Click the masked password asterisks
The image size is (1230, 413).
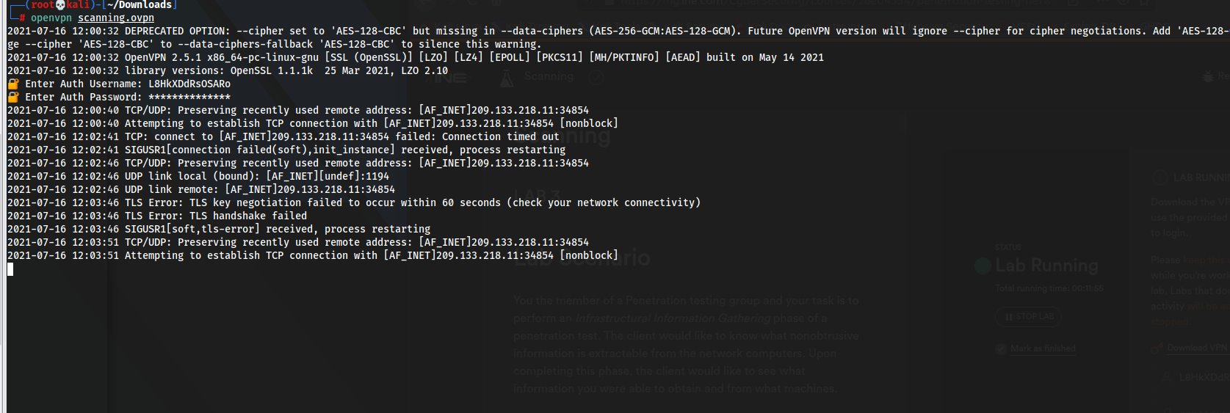click(x=189, y=97)
